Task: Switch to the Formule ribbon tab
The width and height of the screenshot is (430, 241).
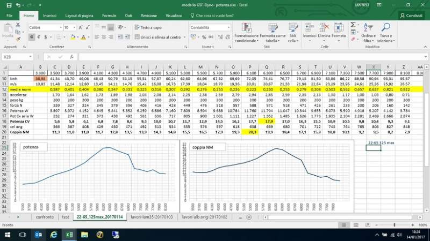Action: pos(109,16)
